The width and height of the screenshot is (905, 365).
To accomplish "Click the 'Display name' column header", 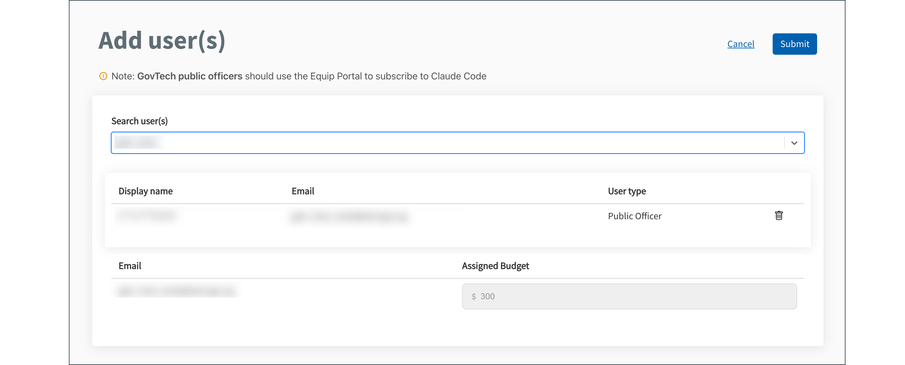I will (x=145, y=191).
